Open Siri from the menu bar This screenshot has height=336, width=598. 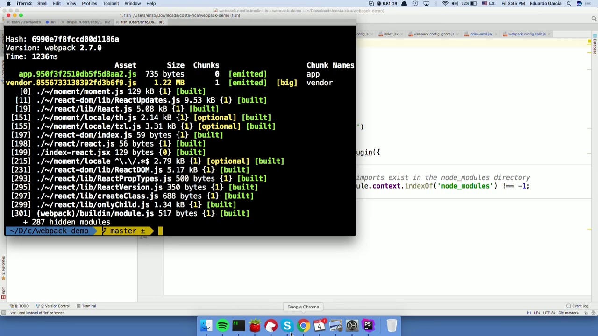pos(579,3)
